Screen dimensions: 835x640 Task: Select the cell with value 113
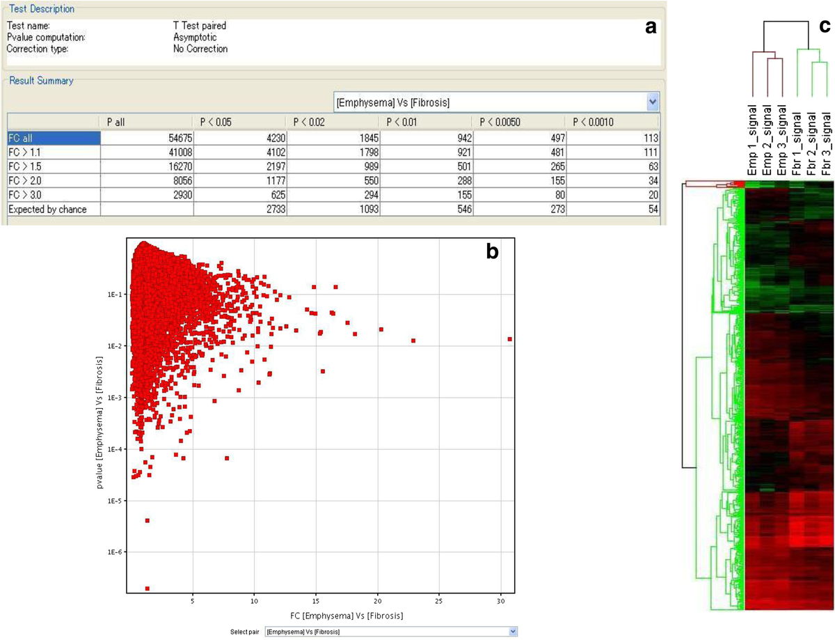pos(613,137)
